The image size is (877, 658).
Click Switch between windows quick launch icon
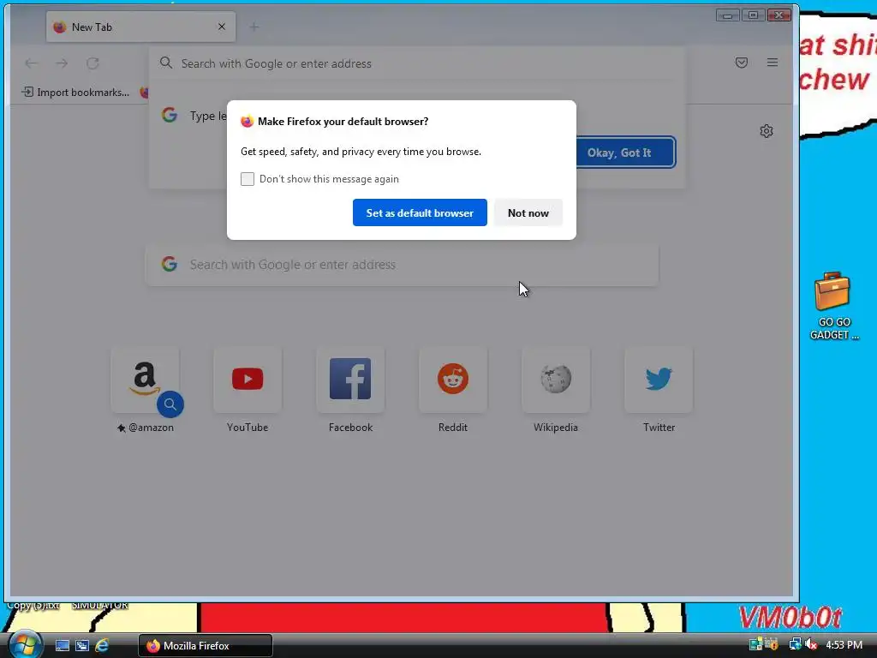tap(82, 646)
